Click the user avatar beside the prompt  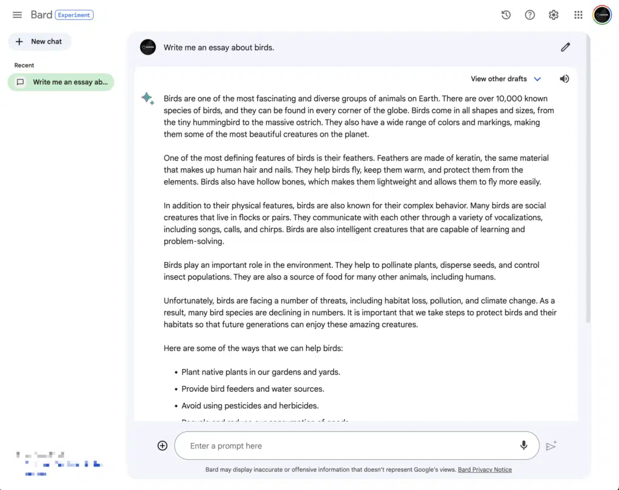tap(148, 47)
